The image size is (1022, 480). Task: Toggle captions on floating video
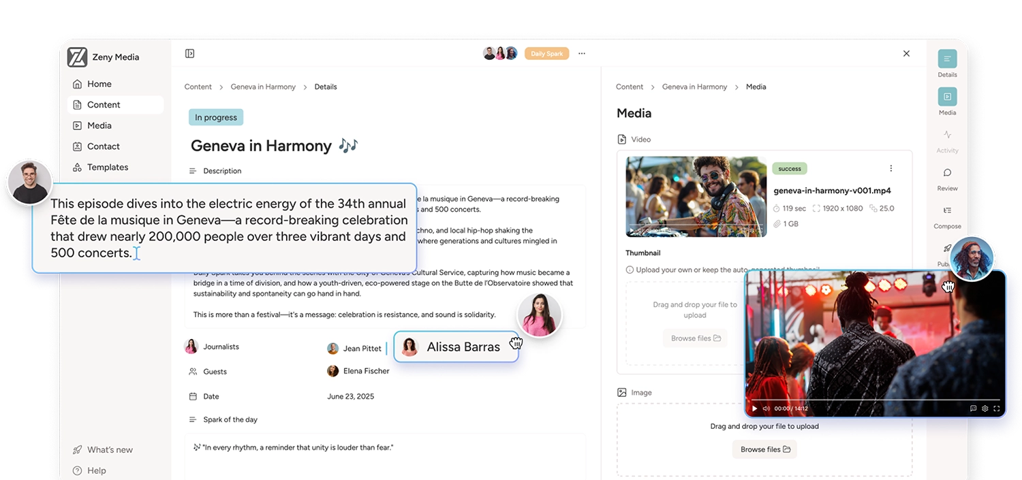tap(973, 409)
